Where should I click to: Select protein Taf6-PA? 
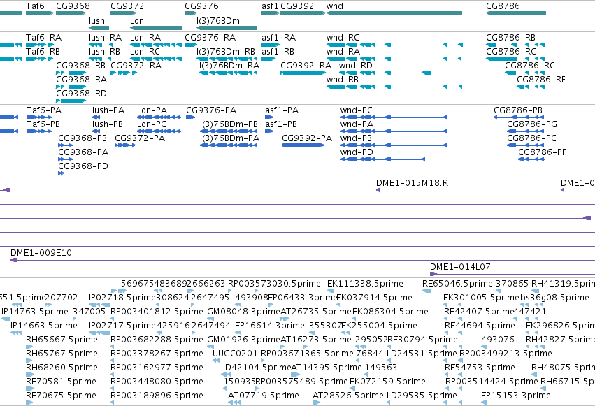tap(44, 110)
